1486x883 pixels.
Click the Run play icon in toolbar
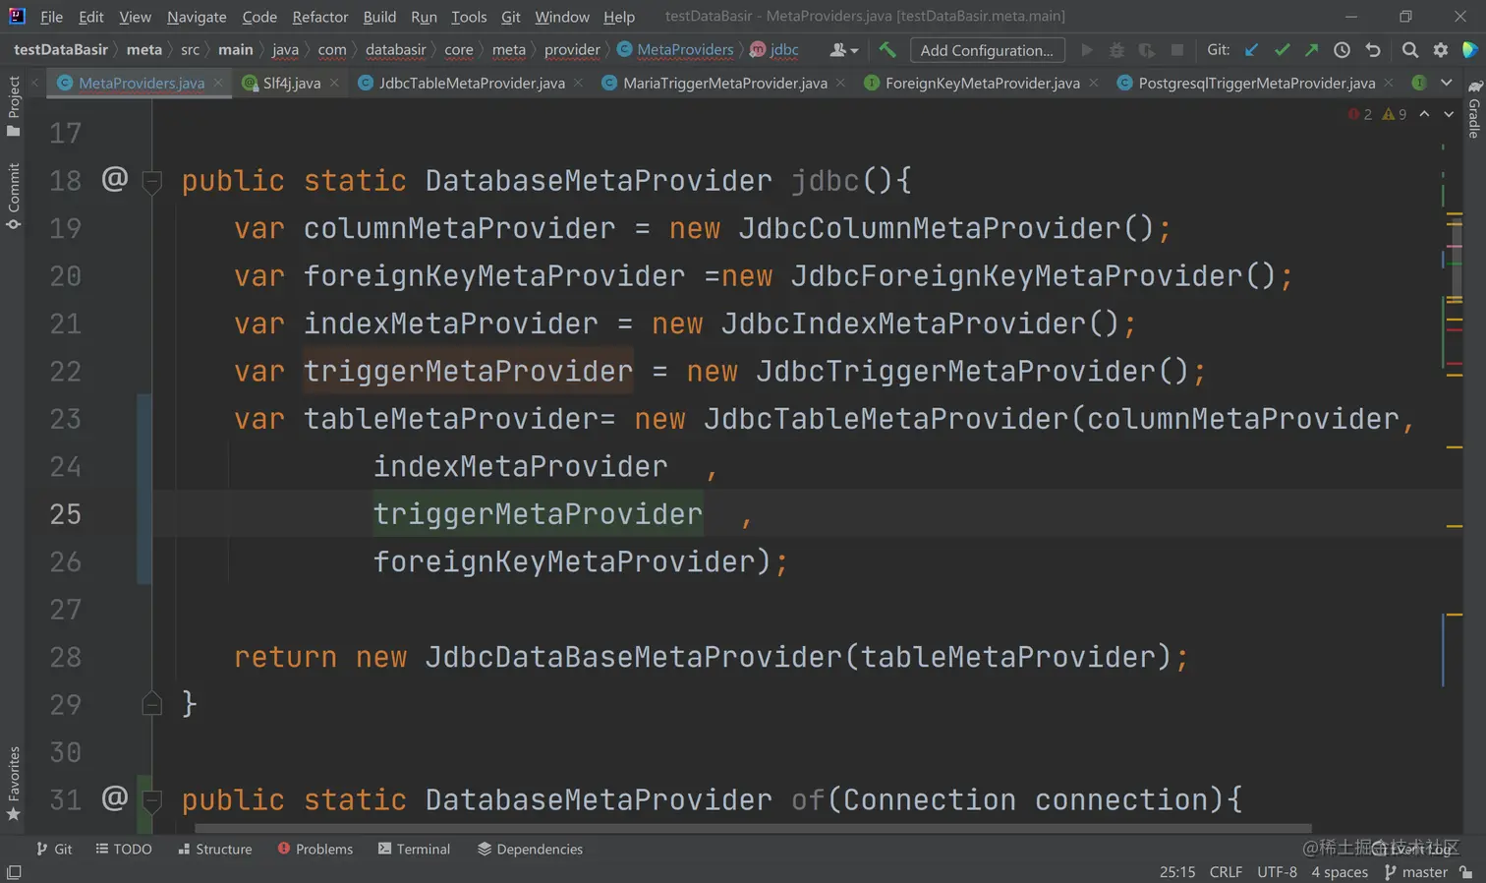coord(1087,49)
